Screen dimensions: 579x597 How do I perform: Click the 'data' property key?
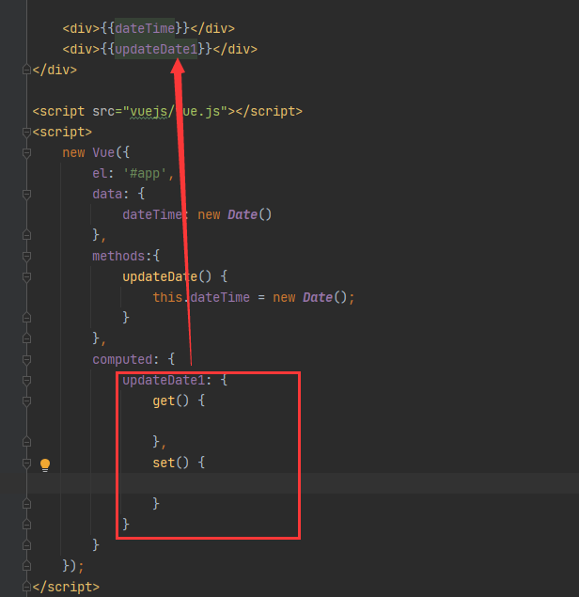(x=107, y=195)
